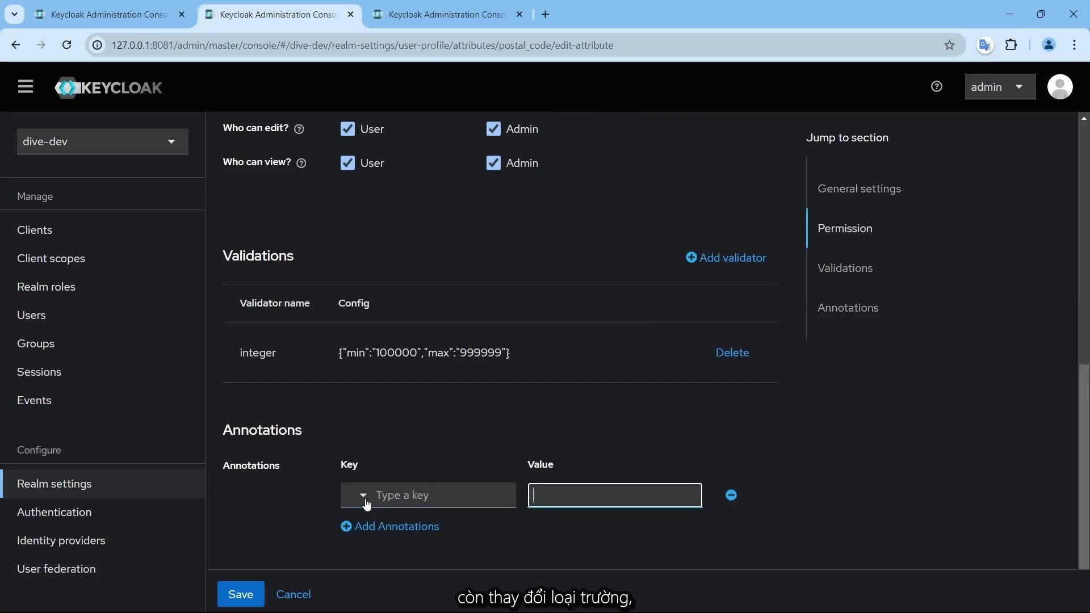Jump to the Annotations section
Screen dimensions: 1090x613
(848, 308)
